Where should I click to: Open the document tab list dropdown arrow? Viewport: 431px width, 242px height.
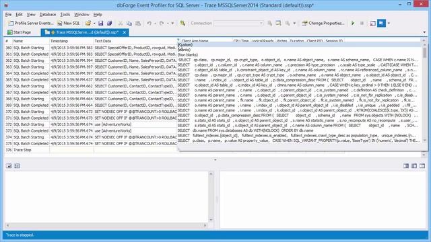coord(424,32)
